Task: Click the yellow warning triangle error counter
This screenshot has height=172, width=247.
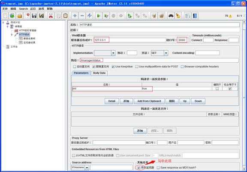Action: coord(230,16)
